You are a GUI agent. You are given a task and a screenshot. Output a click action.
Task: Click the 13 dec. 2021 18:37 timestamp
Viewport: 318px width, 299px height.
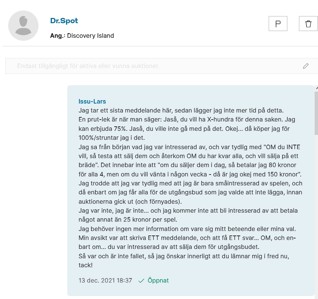(105, 280)
